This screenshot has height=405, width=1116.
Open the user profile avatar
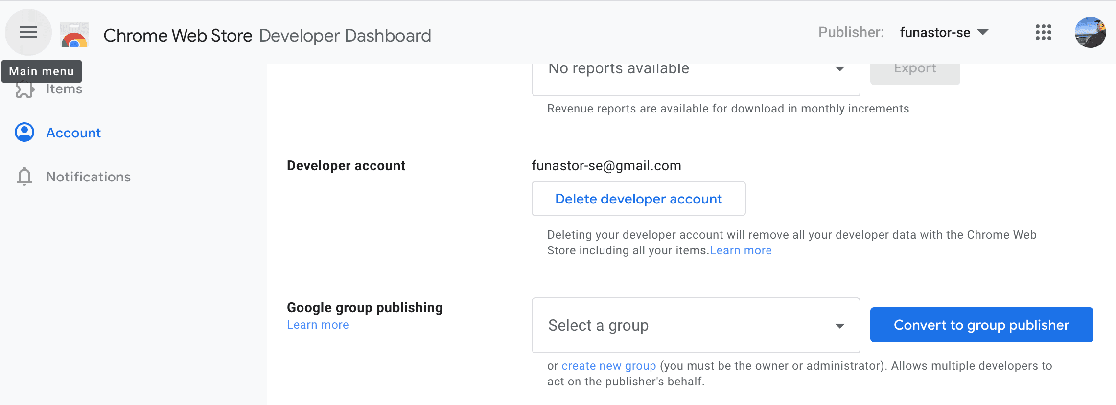tap(1090, 32)
